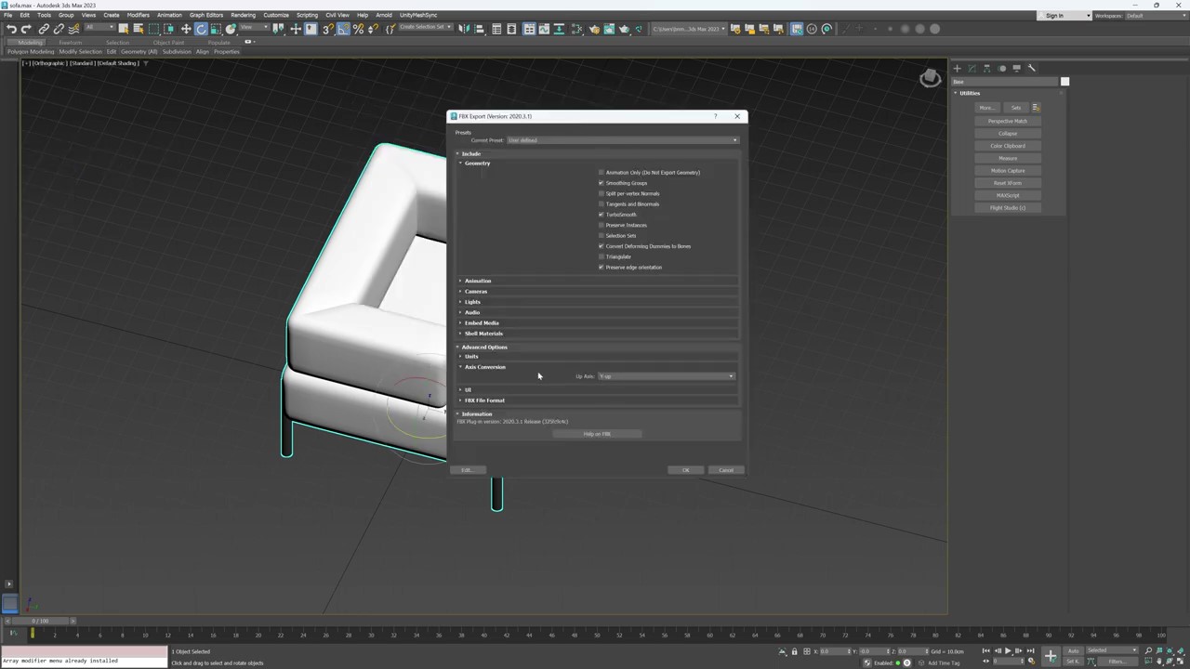Open the Up Axis dropdown
This screenshot has height=669, width=1190.
tap(666, 376)
